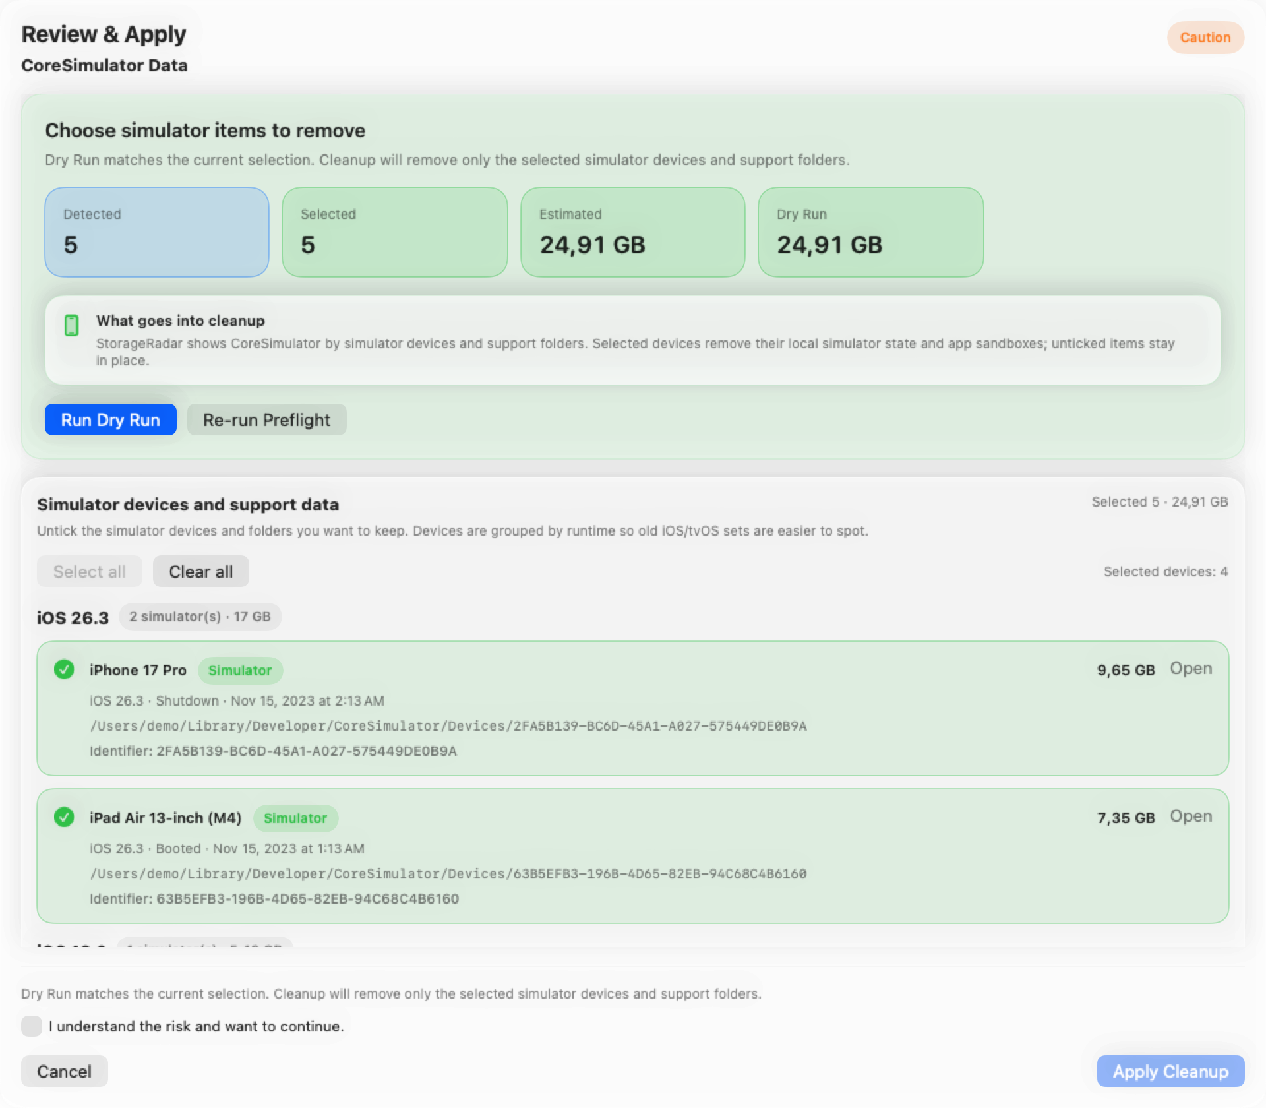The image size is (1266, 1108).
Task: Select the Selected count card
Action: point(394,231)
